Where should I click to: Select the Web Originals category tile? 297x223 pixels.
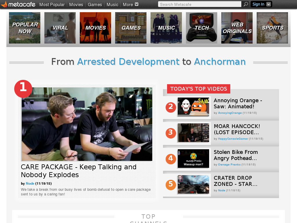[x=237, y=28]
